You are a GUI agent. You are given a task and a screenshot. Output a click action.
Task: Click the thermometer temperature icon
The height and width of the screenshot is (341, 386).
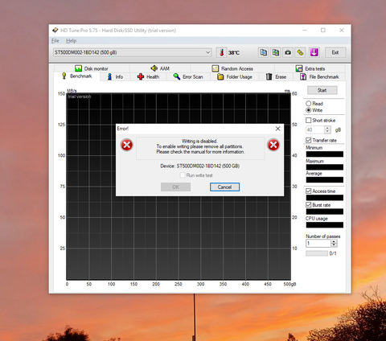point(221,52)
